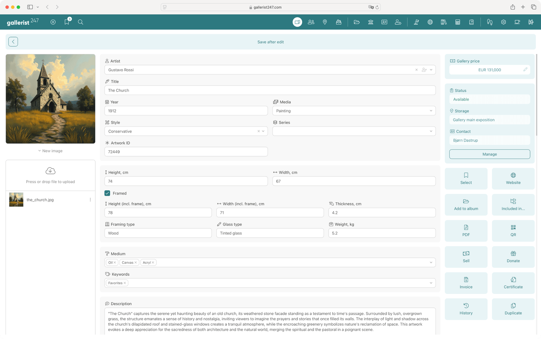This screenshot has height=339, width=541.
Task: Open the location pin icon in navbar
Action: [x=325, y=22]
